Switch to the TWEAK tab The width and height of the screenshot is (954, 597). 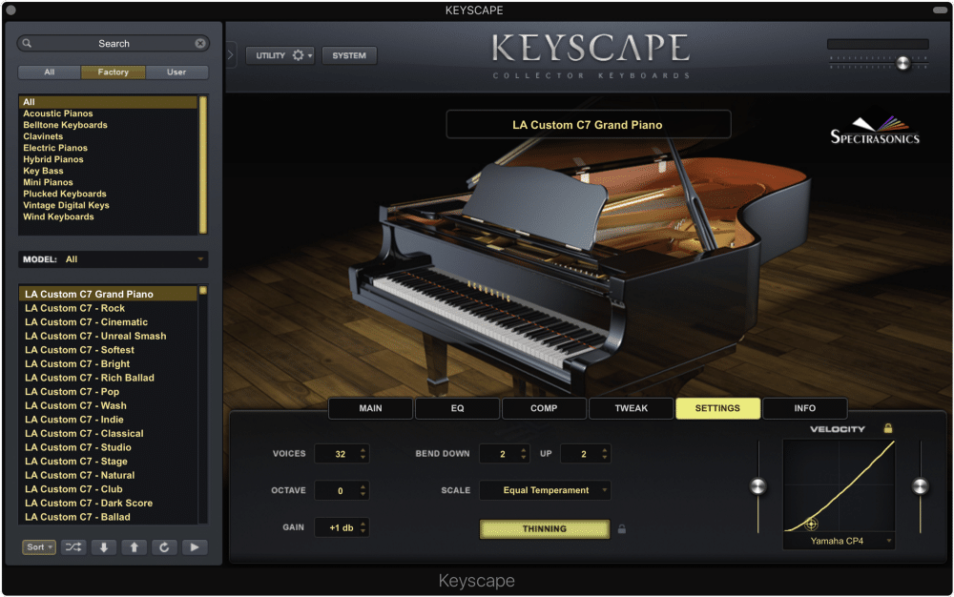tap(631, 408)
